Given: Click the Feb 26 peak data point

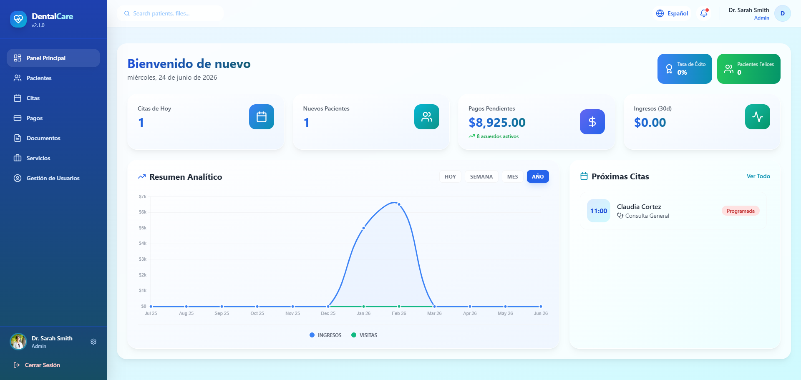Looking at the screenshot, I should coord(399,204).
